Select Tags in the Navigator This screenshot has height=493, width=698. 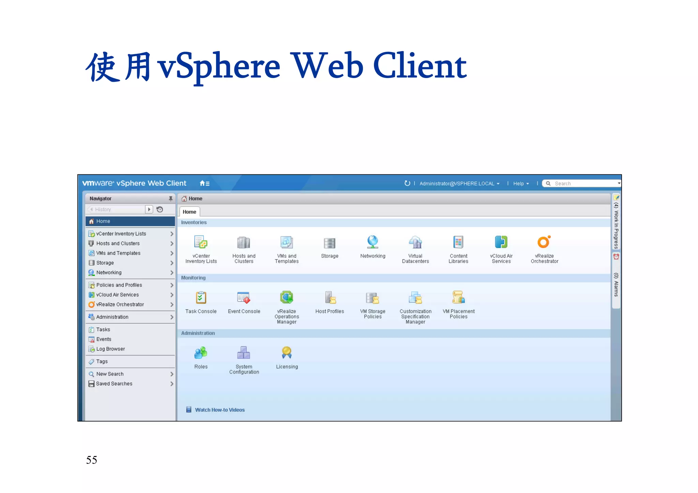pos(130,362)
